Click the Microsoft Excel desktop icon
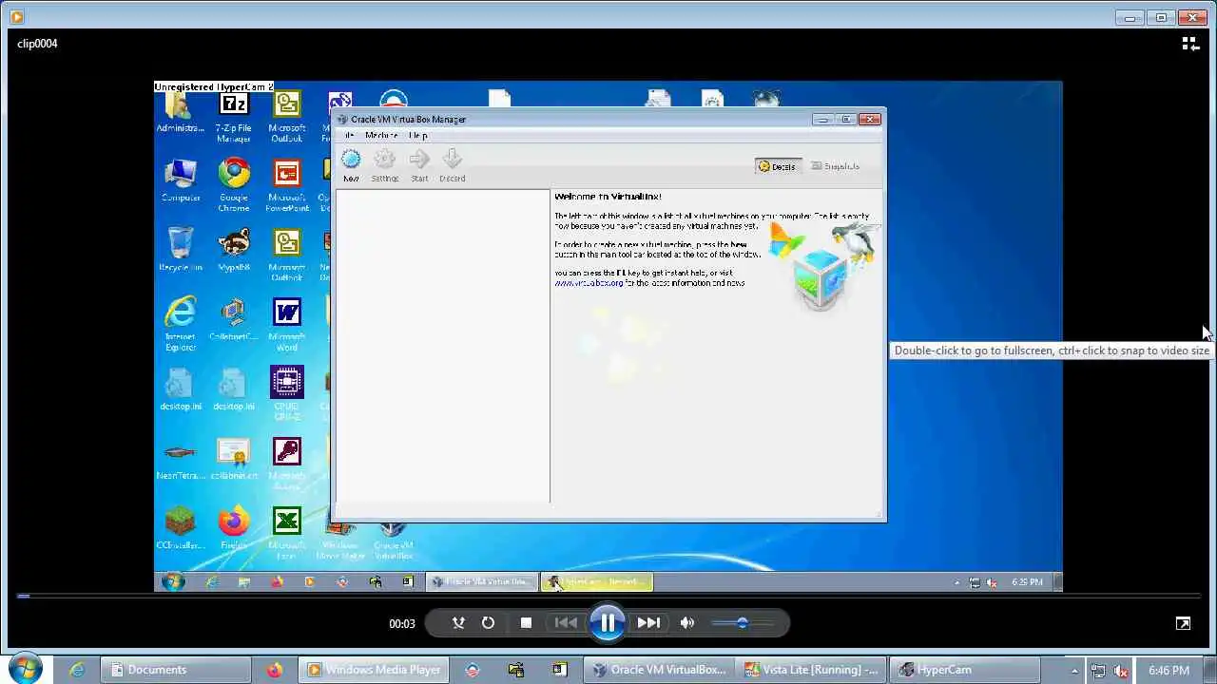The image size is (1217, 684). point(286,534)
